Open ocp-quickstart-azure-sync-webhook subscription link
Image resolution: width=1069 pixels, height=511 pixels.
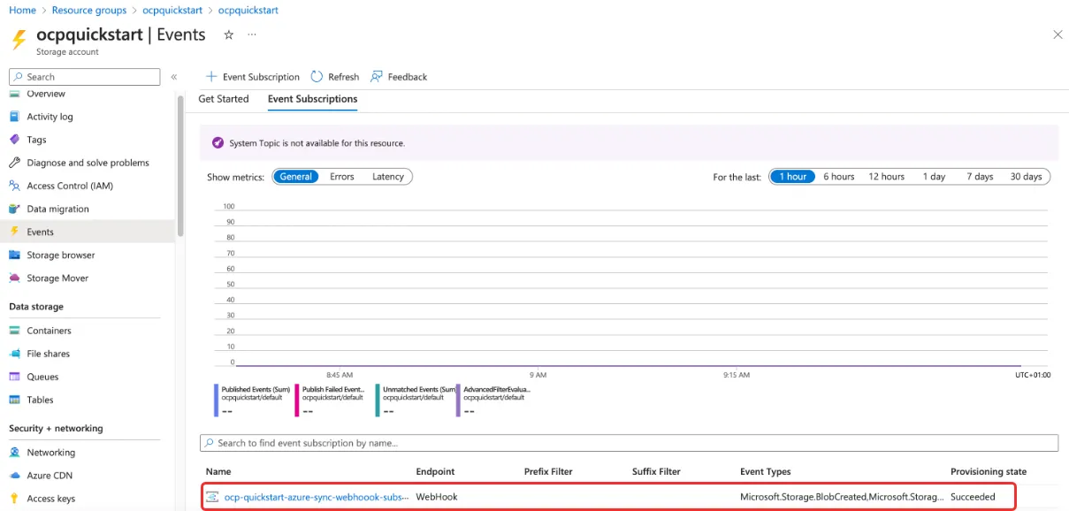point(317,497)
